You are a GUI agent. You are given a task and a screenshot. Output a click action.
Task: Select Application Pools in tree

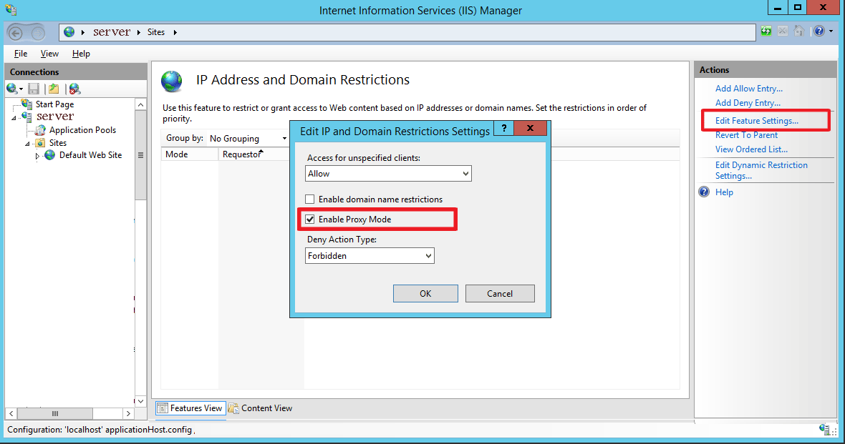pyautogui.click(x=82, y=129)
